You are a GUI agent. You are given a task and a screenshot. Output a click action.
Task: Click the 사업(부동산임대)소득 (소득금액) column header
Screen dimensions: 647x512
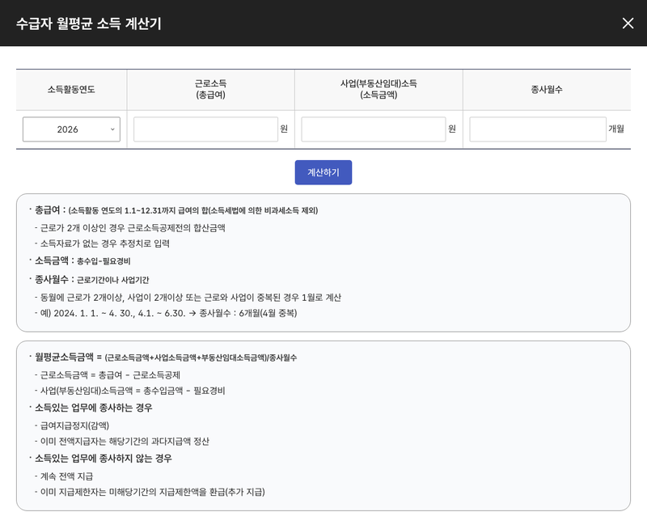click(x=378, y=89)
